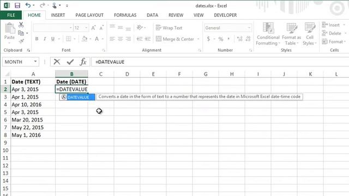
Task: Apply accounting number format
Action: [x=208, y=39]
